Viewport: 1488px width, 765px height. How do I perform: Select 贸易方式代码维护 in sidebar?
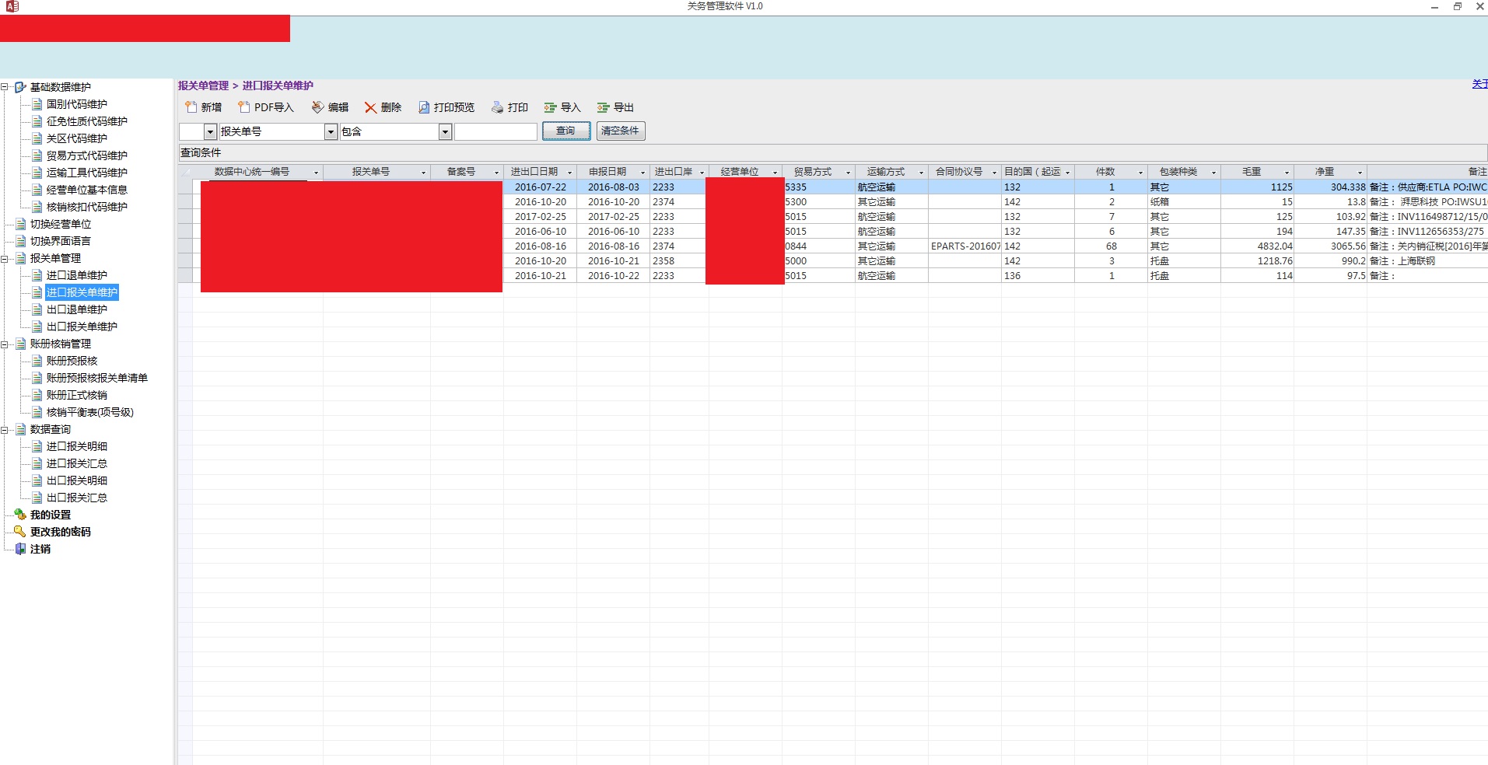[x=86, y=155]
